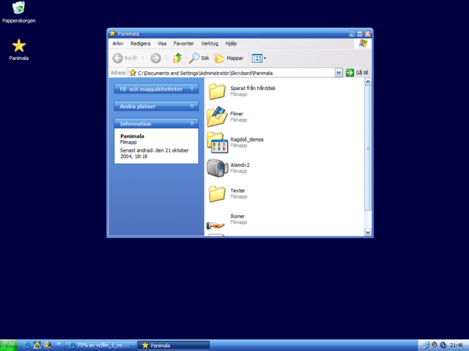Select the Panimala star icon on desktop
The height and width of the screenshot is (351, 469).
coord(19,46)
